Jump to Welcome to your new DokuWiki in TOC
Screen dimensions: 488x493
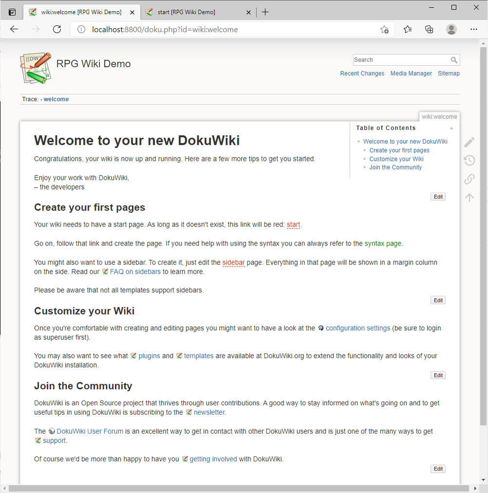pos(405,141)
